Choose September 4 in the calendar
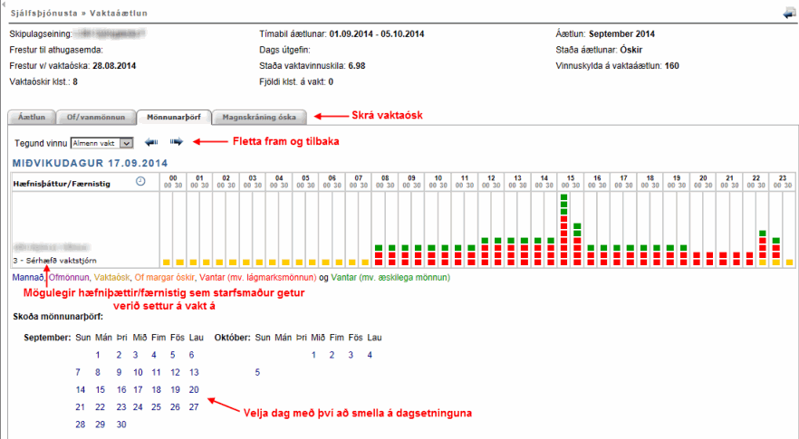The width and height of the screenshot is (799, 439). coord(154,355)
